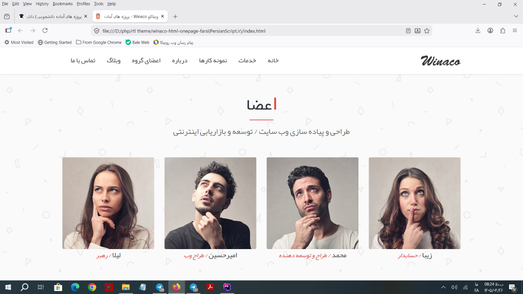This screenshot has height=294, width=523.
Task: Open Adobe Acrobat from the taskbar
Action: pyautogui.click(x=210, y=287)
